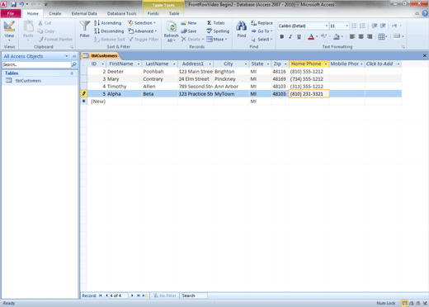Click the bullets list icon
Screen dimensions: 429x307
(354, 26)
